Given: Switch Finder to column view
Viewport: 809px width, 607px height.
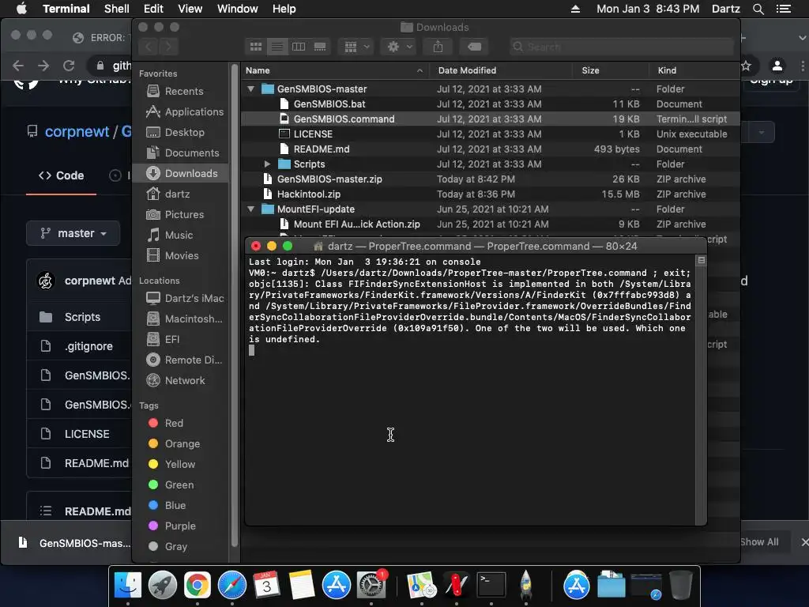Looking at the screenshot, I should click(x=299, y=47).
